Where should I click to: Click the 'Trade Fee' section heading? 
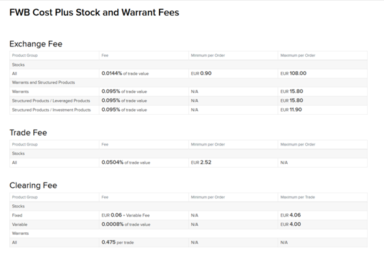click(28, 132)
